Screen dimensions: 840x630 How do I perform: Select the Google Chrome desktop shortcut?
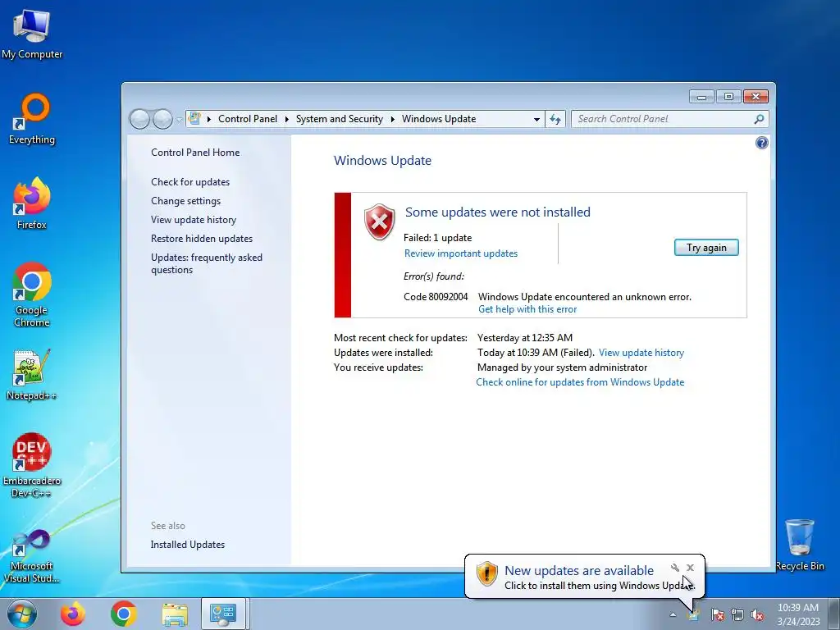tap(32, 294)
